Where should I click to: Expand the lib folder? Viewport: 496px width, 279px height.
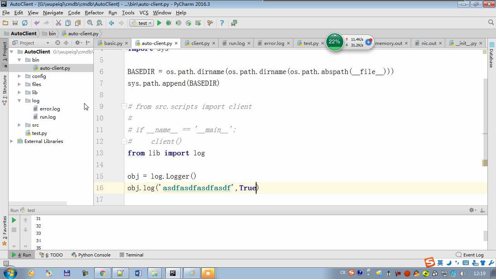tap(19, 93)
